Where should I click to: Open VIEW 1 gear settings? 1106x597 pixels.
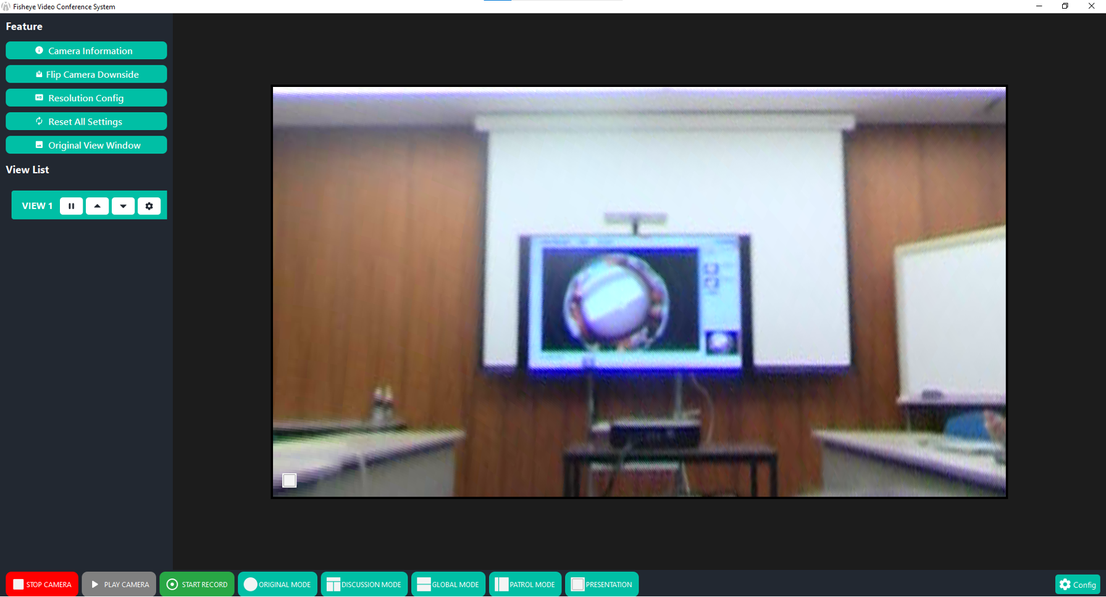coord(149,206)
